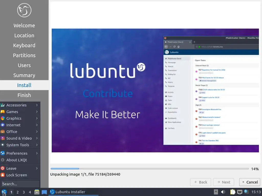Click the Finish step in sidebar
262x196 pixels.
tap(24, 95)
